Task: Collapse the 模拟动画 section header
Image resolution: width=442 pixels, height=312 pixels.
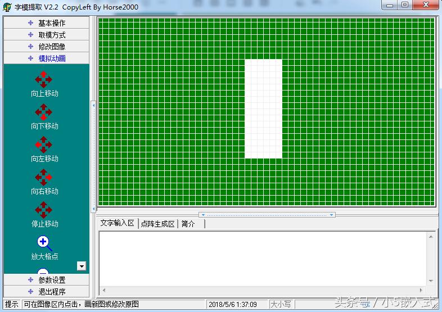Action: [x=46, y=58]
